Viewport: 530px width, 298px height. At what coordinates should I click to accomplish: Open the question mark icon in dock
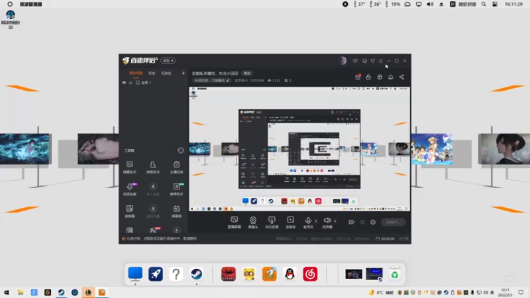pyautogui.click(x=176, y=274)
